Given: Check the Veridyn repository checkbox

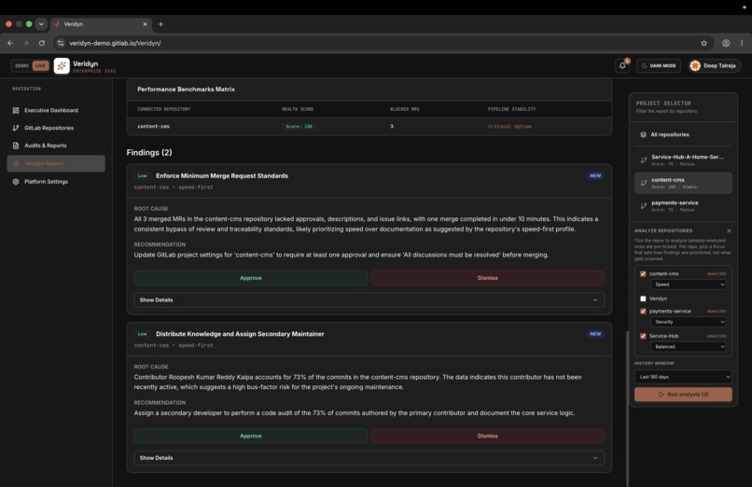Looking at the screenshot, I should point(643,299).
